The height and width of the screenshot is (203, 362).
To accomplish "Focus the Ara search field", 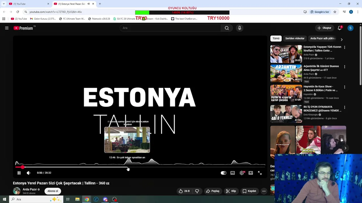I will coord(170,28).
